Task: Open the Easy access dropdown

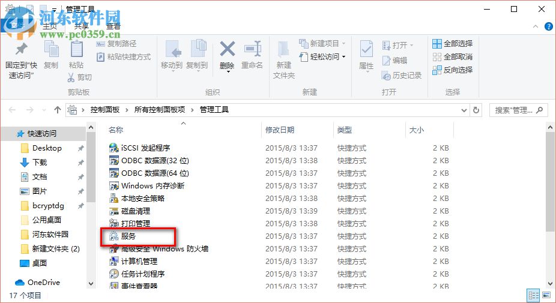Action: (x=322, y=57)
